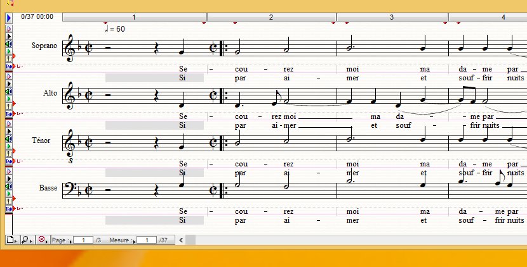This screenshot has width=527, height=267.
Task: Open the magnifier zoom menu
Action: (27, 240)
